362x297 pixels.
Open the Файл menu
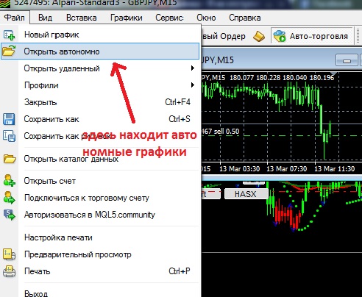tap(15, 18)
